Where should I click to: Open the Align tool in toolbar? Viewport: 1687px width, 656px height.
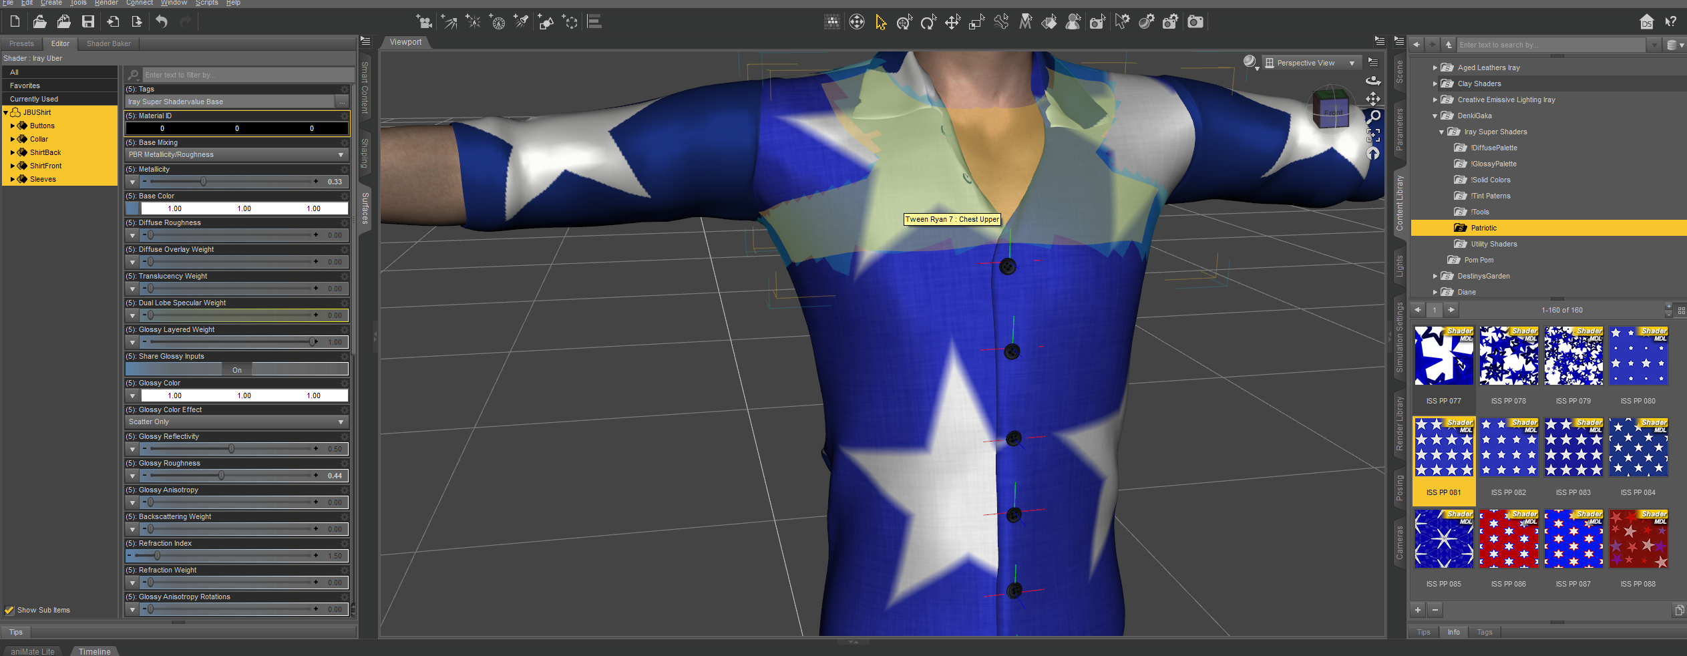coord(594,22)
